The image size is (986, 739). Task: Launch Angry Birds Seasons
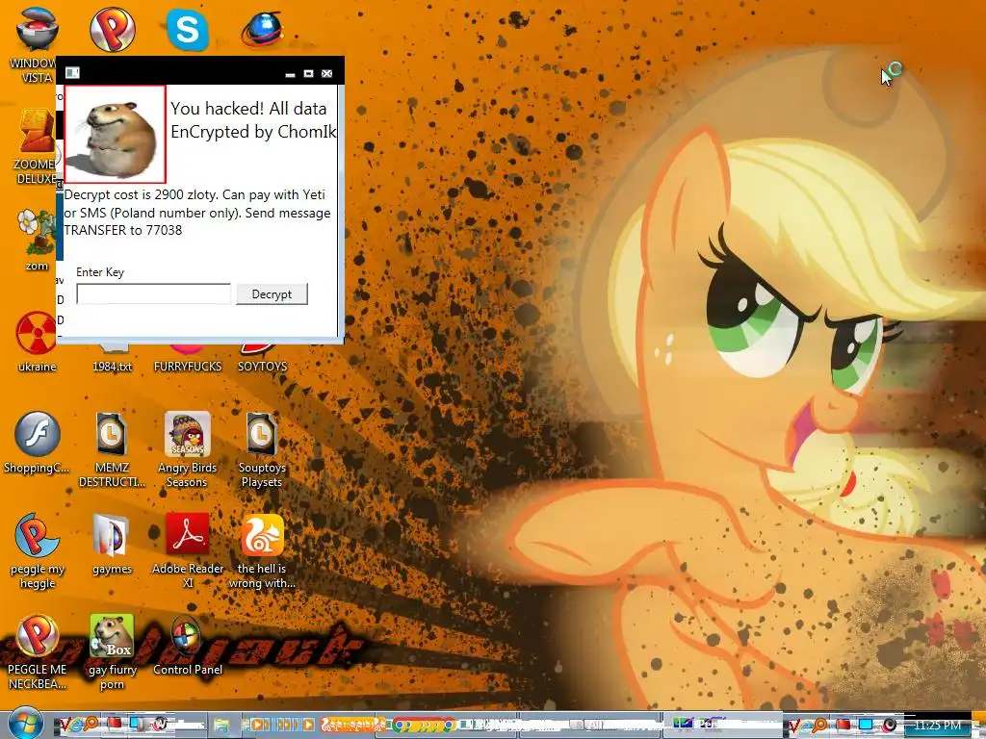click(x=188, y=434)
